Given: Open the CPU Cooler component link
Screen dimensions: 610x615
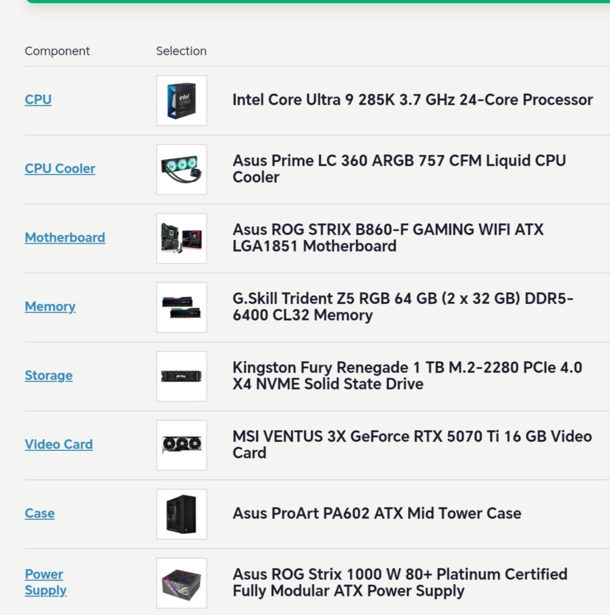Looking at the screenshot, I should tap(60, 168).
